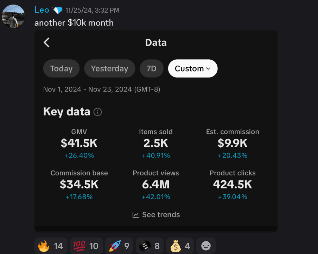This screenshot has height=254, width=318.
Task: Click the GMV $41.5K metric
Action: pos(79,143)
